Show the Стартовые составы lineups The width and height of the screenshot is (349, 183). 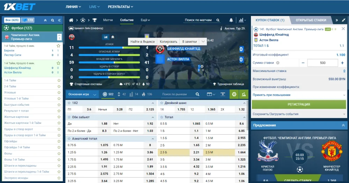coord(86,84)
